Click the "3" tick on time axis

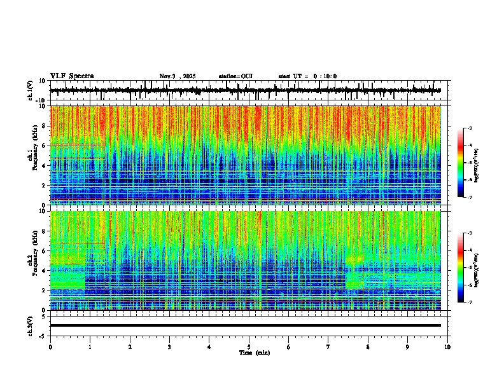169,347
